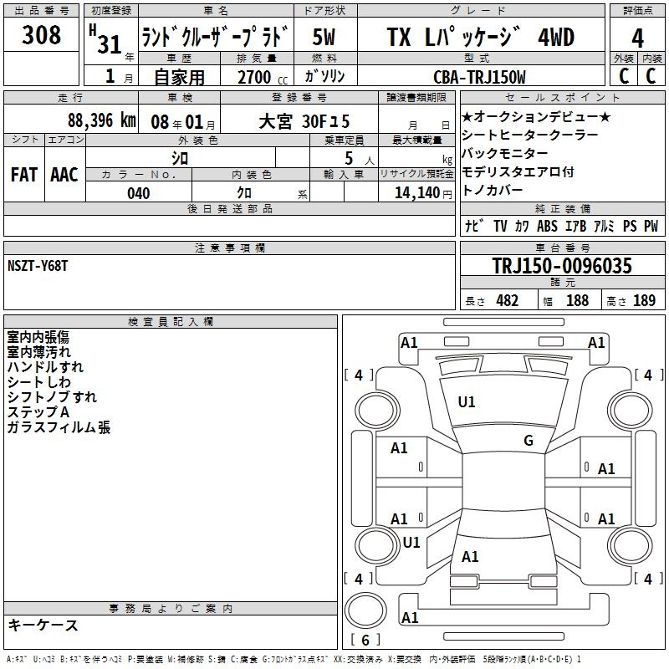Click inspector note シフトノブすれ
This screenshot has width=669, height=669.
pos(52,396)
